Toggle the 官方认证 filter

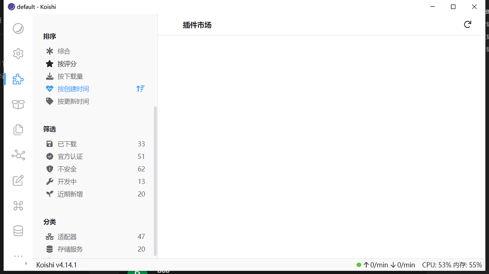(x=70, y=156)
